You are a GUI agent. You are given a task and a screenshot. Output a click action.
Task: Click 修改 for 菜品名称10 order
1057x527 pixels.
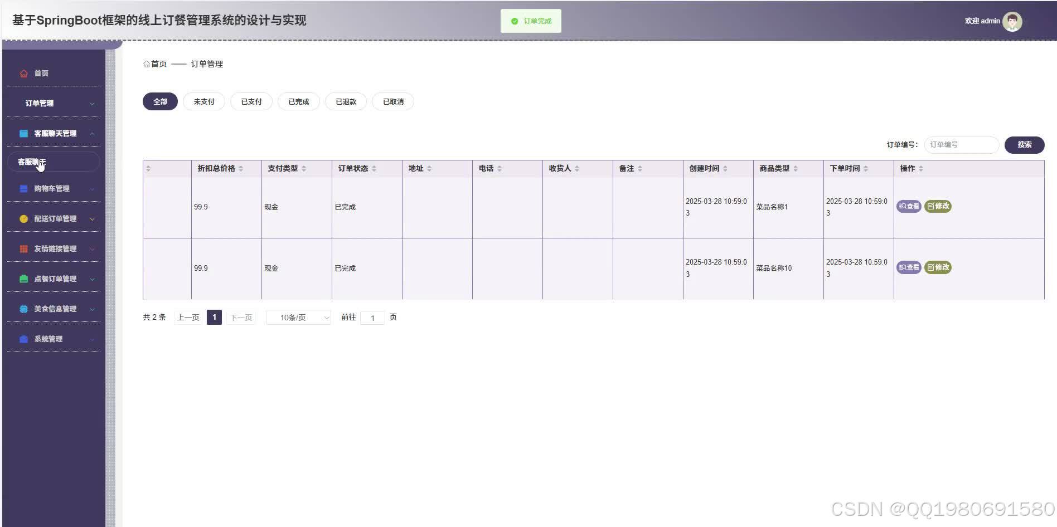[x=938, y=267]
